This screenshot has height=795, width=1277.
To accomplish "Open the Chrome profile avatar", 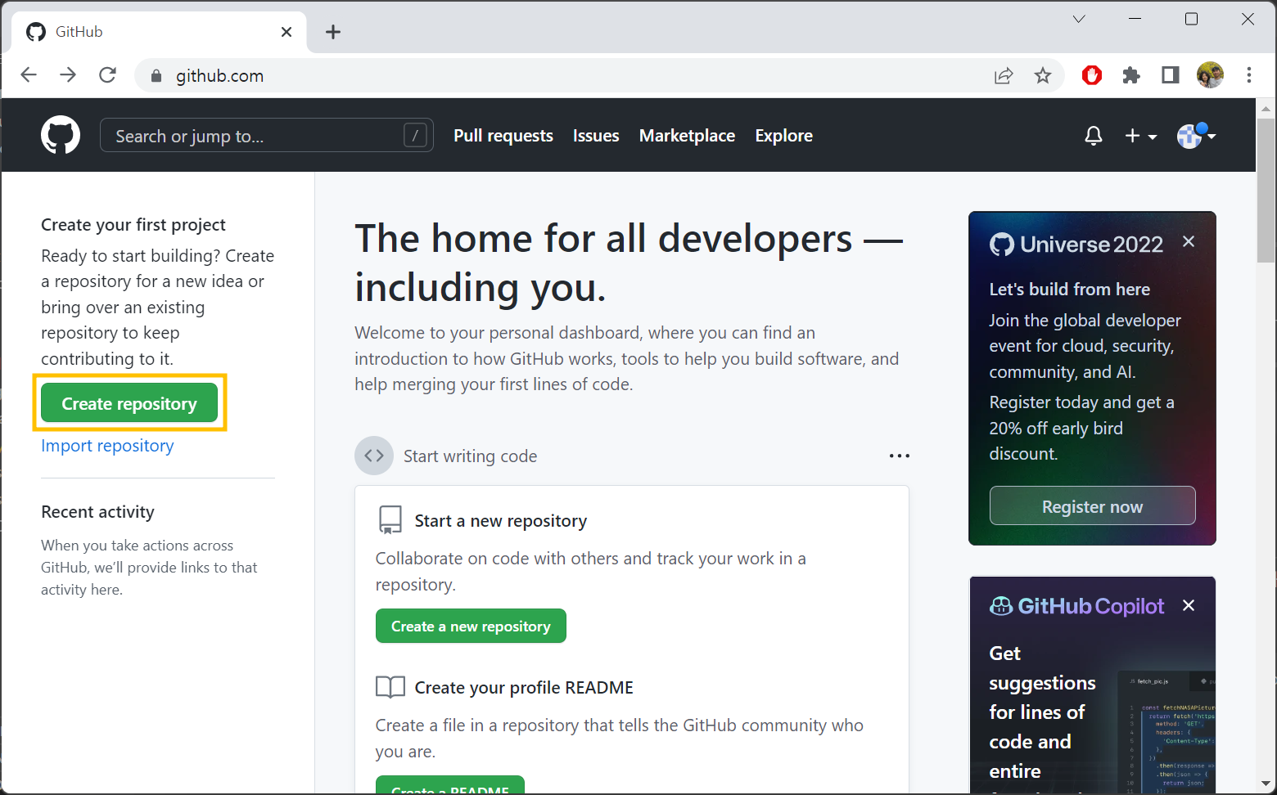I will pyautogui.click(x=1210, y=75).
